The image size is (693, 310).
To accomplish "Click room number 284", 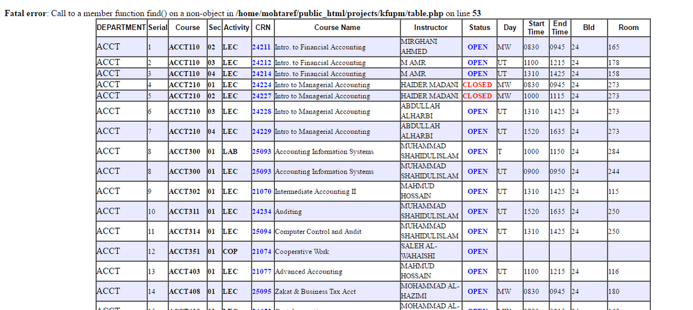I will (x=614, y=152).
